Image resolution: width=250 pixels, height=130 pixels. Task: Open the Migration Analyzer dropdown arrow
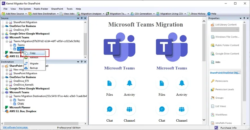(x=104, y=14)
